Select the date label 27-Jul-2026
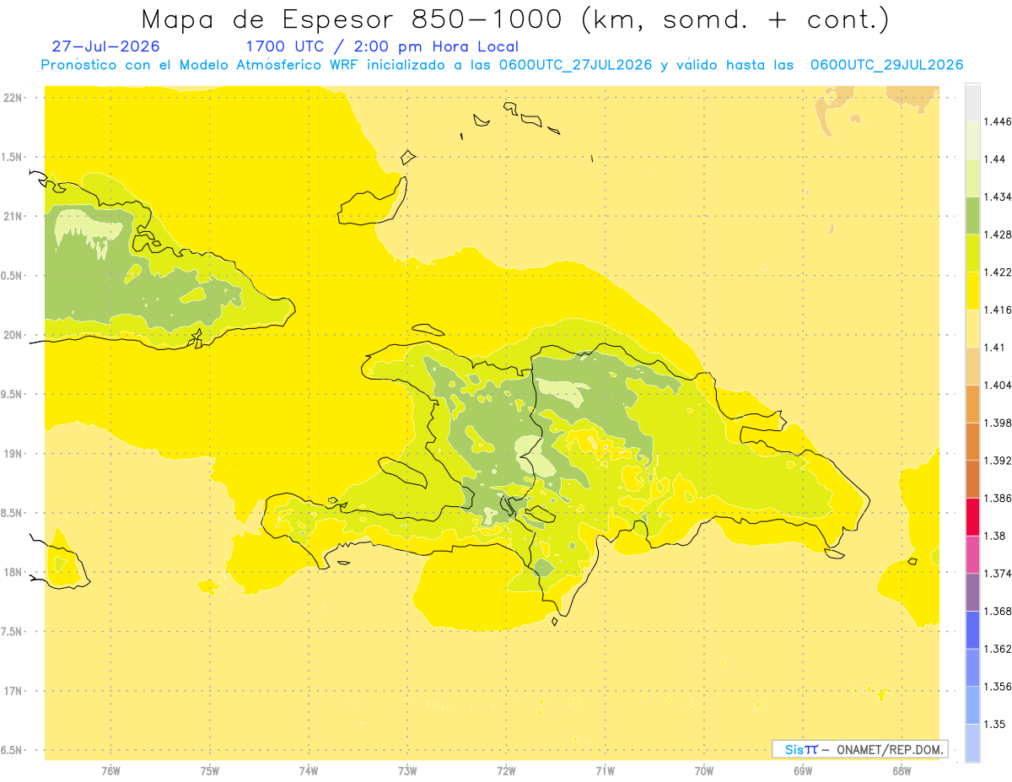This screenshot has height=782, width=1012. pyautogui.click(x=105, y=46)
